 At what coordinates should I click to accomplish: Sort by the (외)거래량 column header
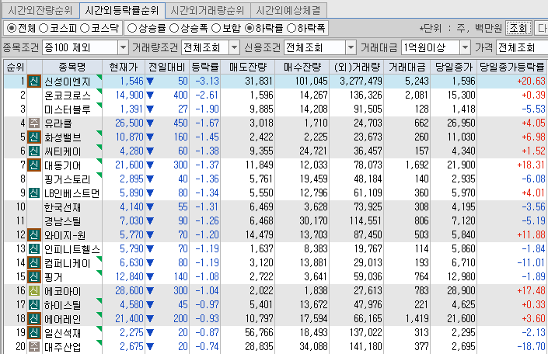point(357,67)
